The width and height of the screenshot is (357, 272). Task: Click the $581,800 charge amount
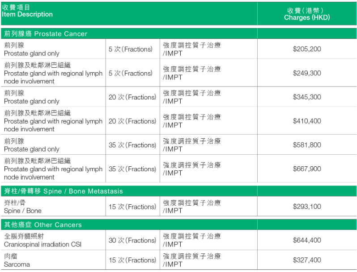[307, 145]
